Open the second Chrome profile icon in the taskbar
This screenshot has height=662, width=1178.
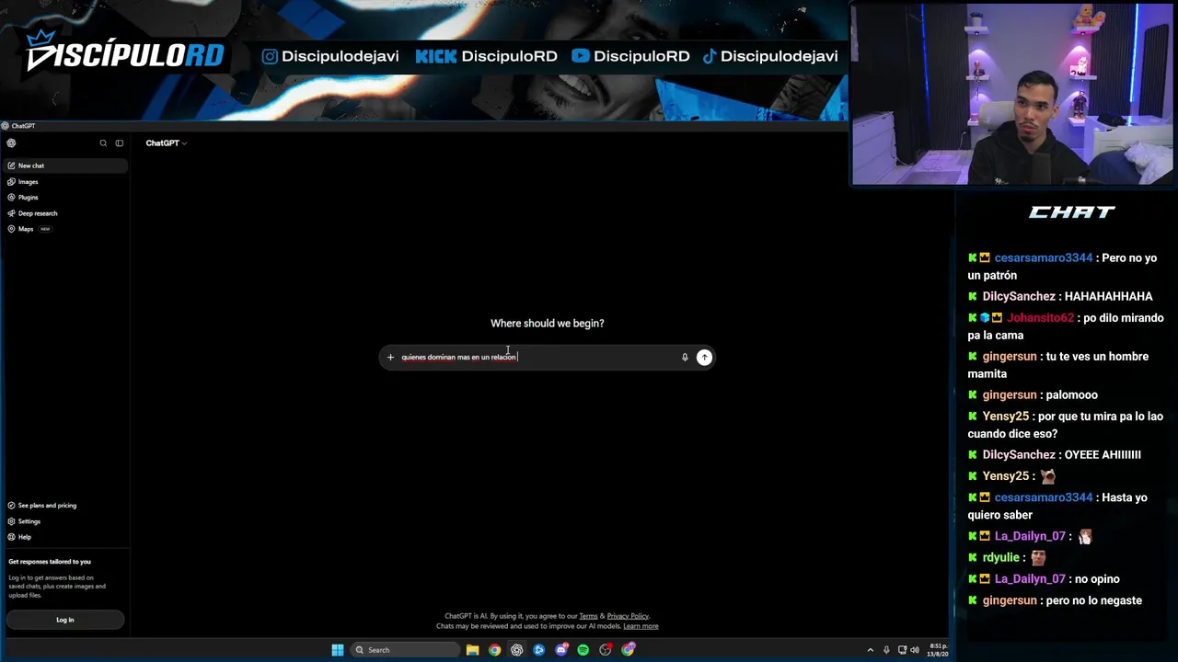click(628, 650)
